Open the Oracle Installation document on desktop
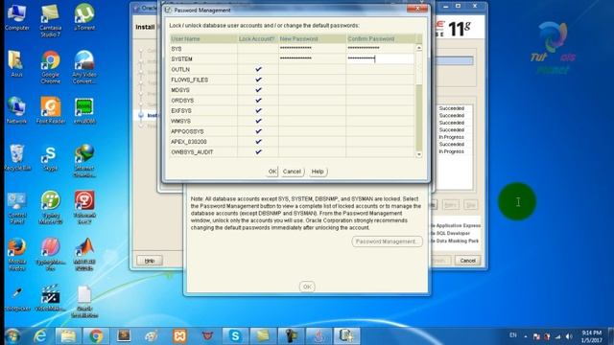 pos(84,301)
